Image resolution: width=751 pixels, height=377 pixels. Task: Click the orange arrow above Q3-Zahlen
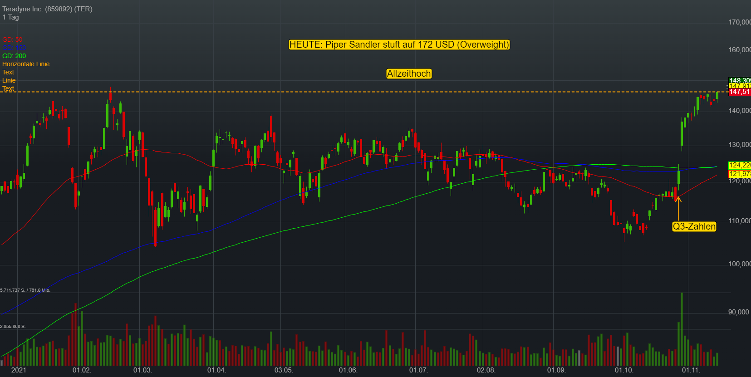pyautogui.click(x=678, y=208)
